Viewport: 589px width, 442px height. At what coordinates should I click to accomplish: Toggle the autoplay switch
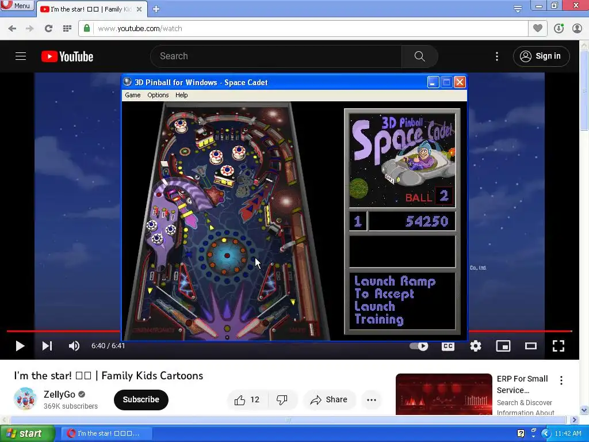pos(419,346)
